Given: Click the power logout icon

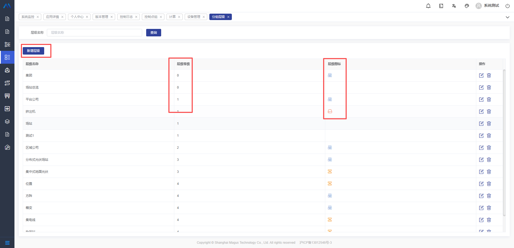Looking at the screenshot, I should point(507,6).
